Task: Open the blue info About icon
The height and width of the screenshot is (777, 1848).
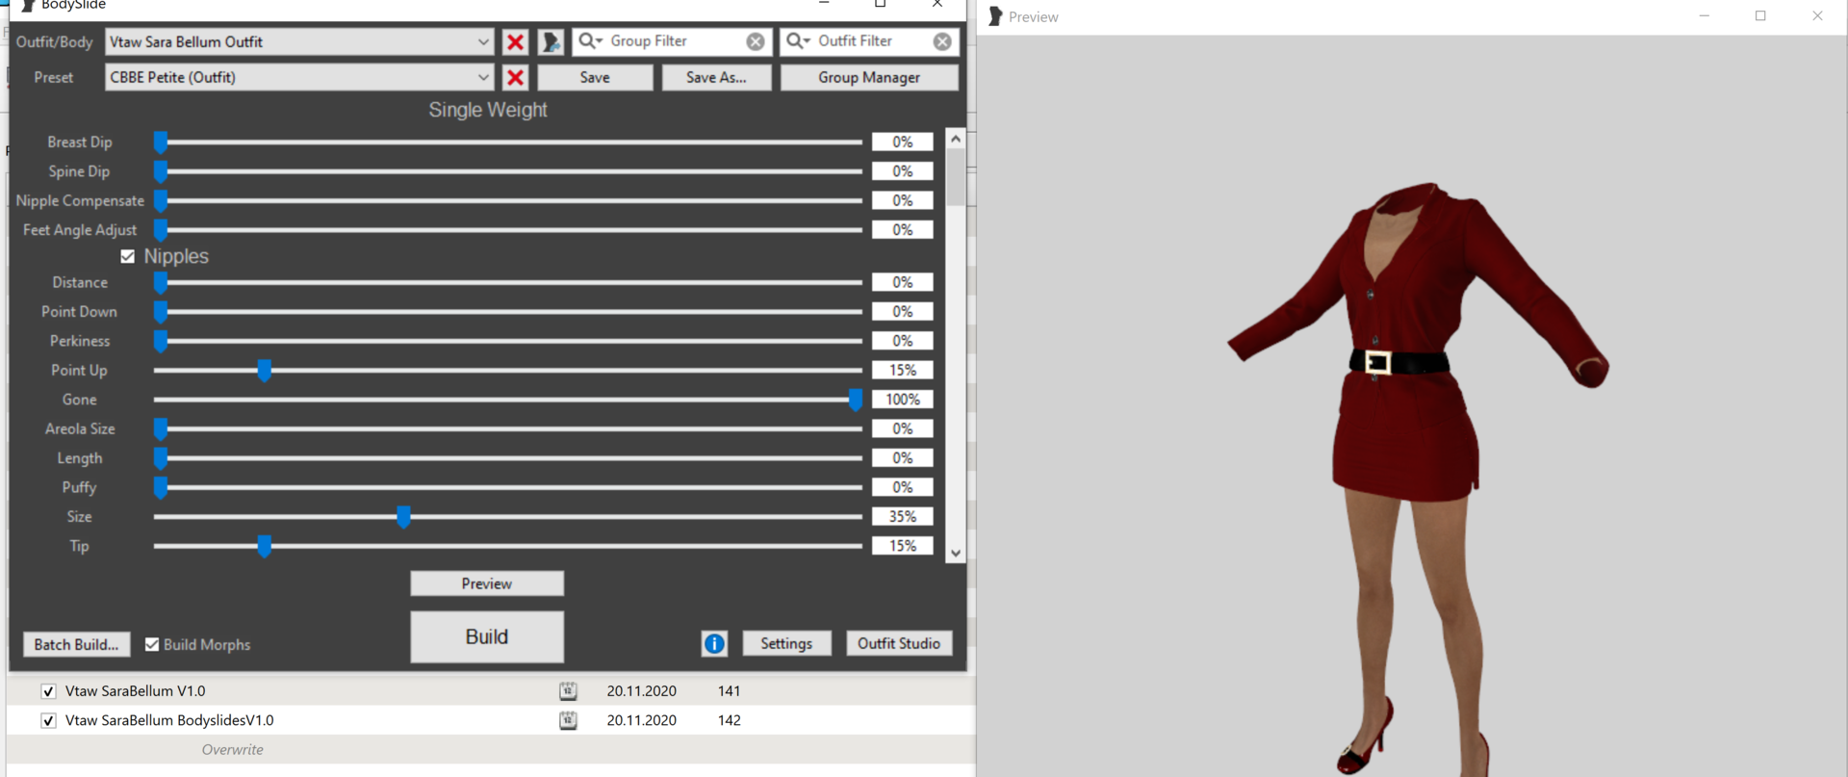Action: click(x=714, y=643)
